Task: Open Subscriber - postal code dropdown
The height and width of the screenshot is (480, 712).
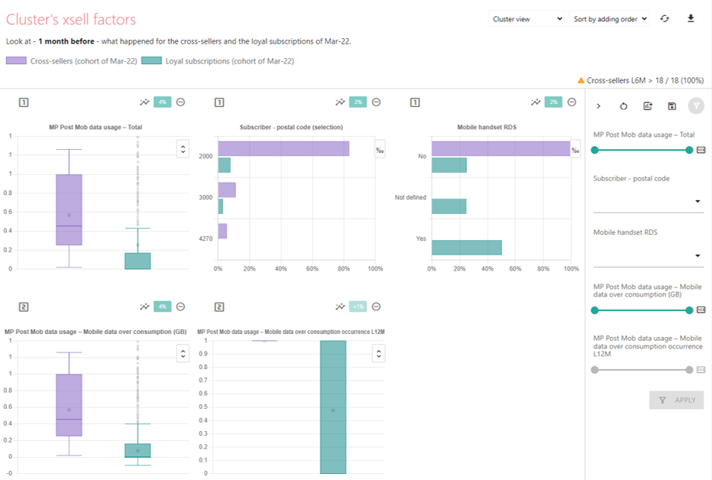Action: [647, 201]
